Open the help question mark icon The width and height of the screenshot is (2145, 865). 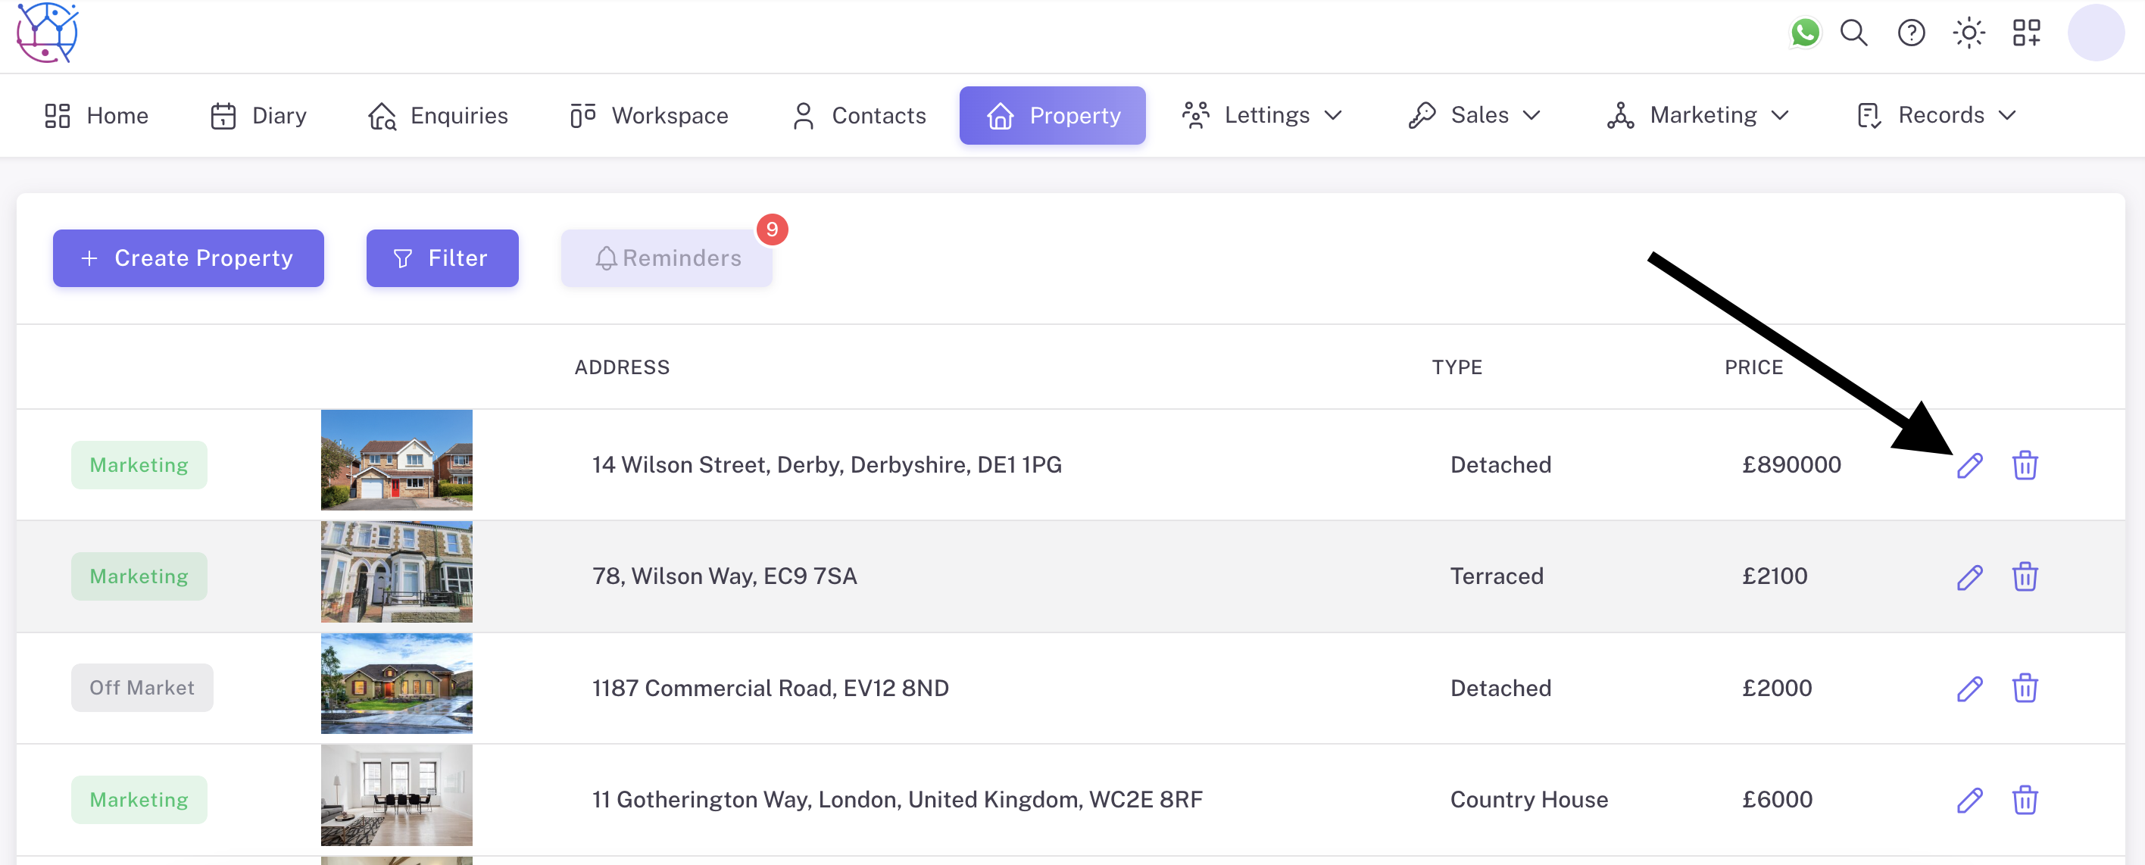point(1911,33)
